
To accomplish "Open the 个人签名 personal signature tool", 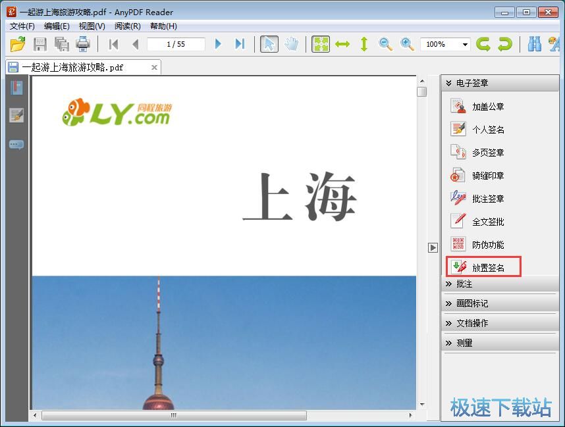I will 488,129.
